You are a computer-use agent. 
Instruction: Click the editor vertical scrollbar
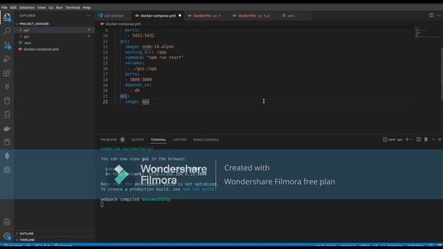click(442, 73)
